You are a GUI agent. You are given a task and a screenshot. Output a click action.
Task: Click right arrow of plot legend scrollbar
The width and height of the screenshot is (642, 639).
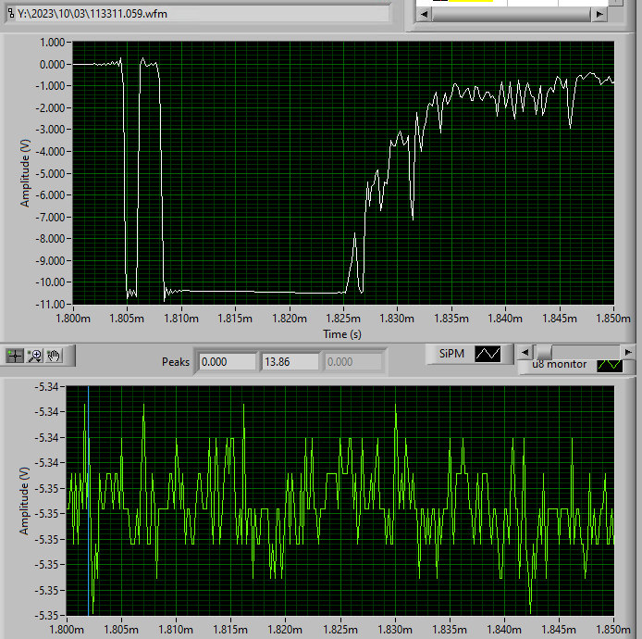click(628, 352)
